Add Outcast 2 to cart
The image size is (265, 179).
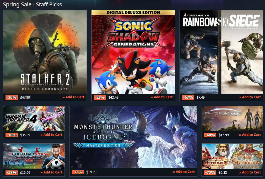pyautogui.click(x=250, y=135)
